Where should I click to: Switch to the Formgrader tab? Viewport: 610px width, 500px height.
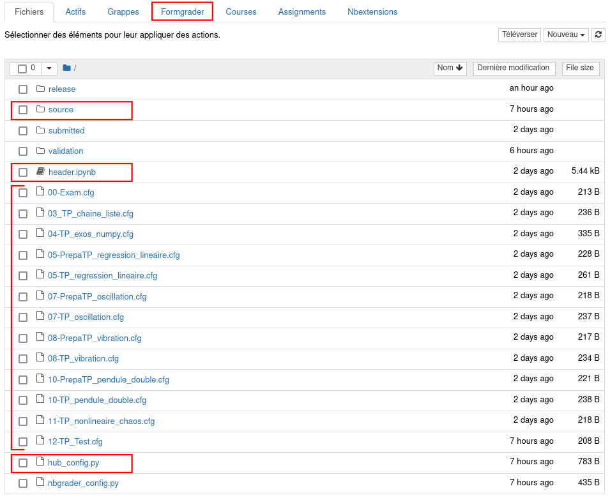tap(182, 11)
